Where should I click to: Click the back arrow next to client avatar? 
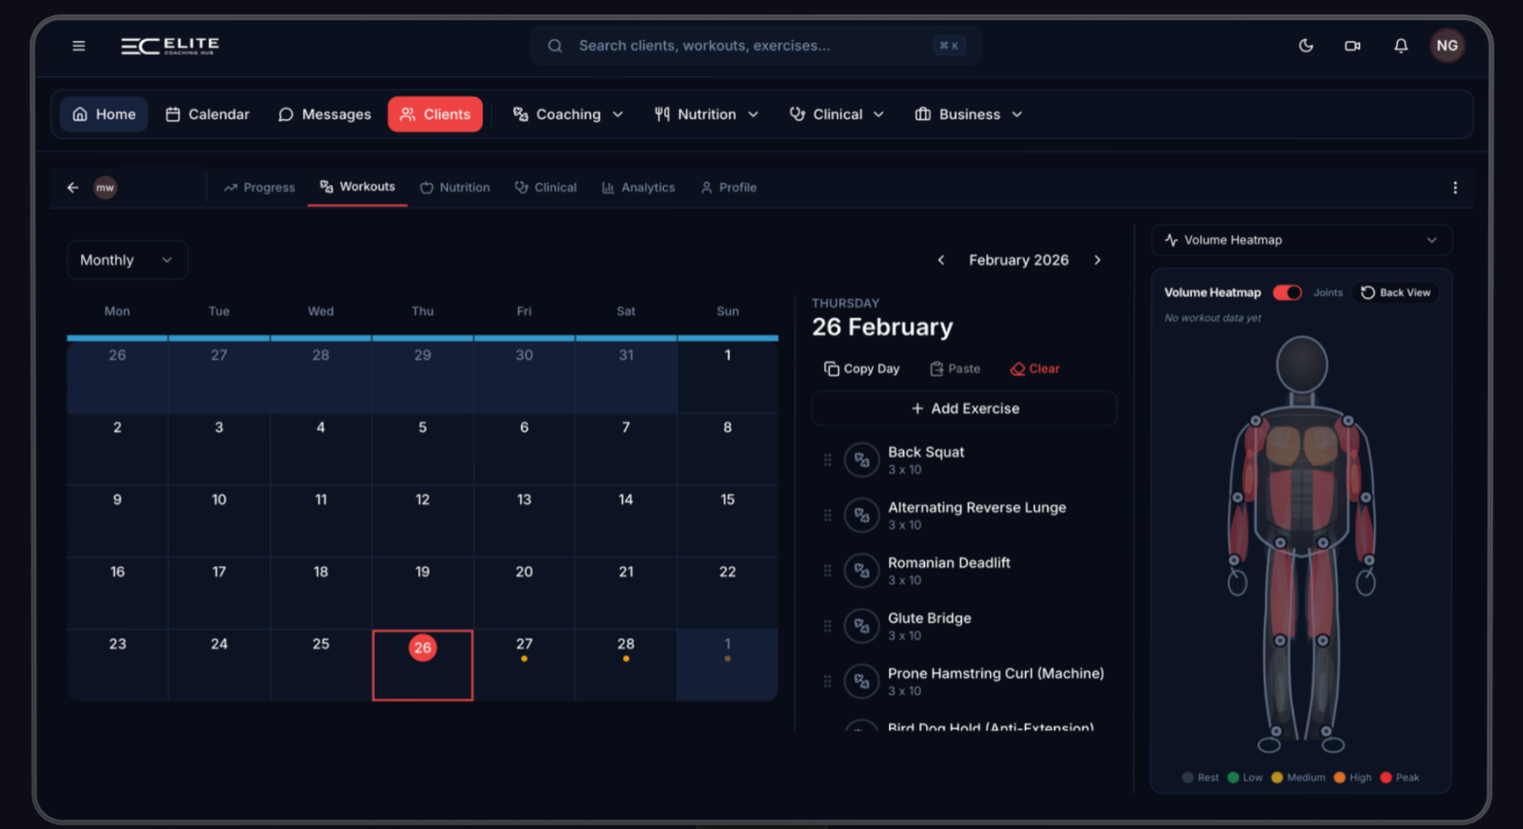coord(72,187)
